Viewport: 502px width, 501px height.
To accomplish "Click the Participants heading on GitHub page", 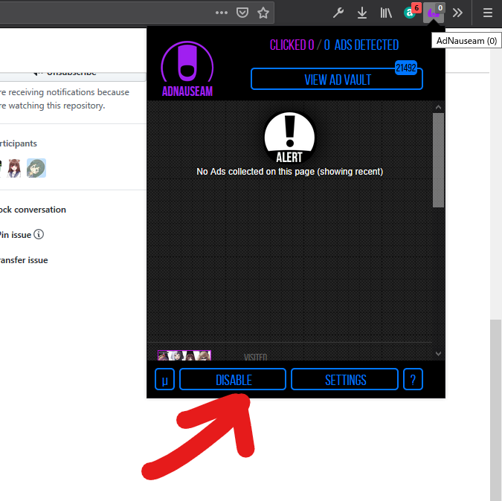I will point(19,143).
